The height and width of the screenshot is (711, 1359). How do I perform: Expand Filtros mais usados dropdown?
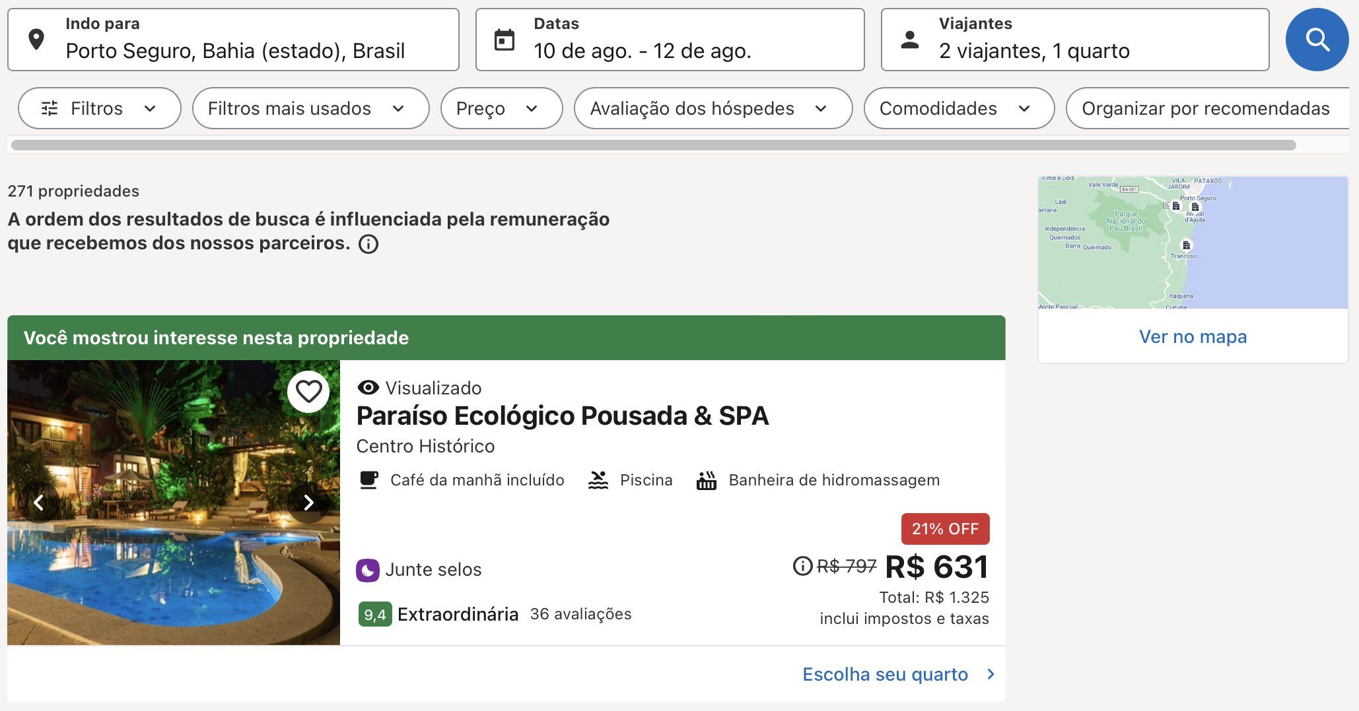click(310, 108)
